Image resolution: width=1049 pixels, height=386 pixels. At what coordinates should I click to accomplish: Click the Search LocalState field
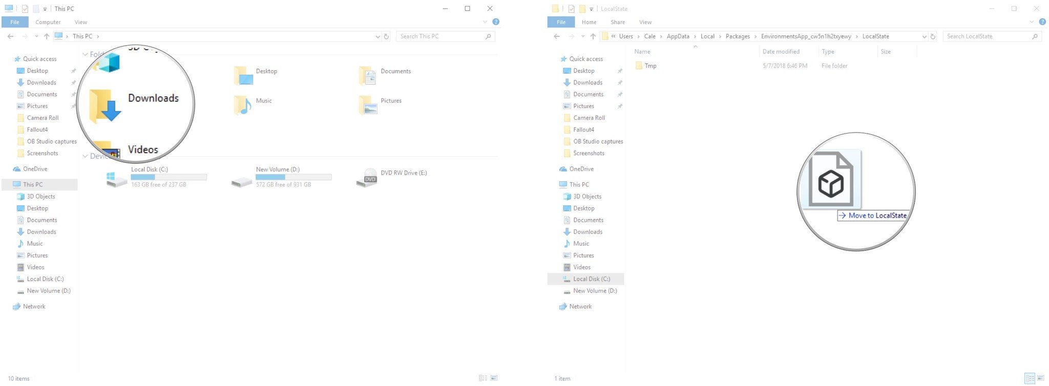pos(992,36)
